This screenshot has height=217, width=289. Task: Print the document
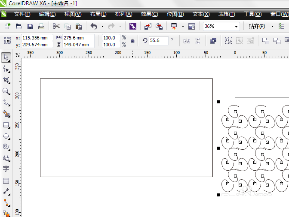[41, 26]
